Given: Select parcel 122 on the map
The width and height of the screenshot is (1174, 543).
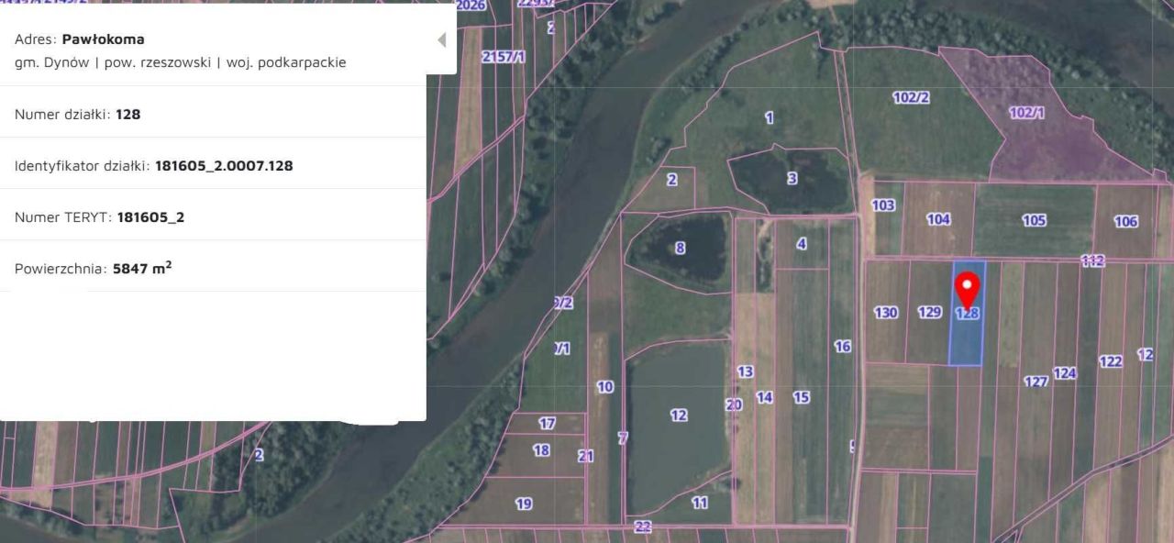Looking at the screenshot, I should (1110, 361).
